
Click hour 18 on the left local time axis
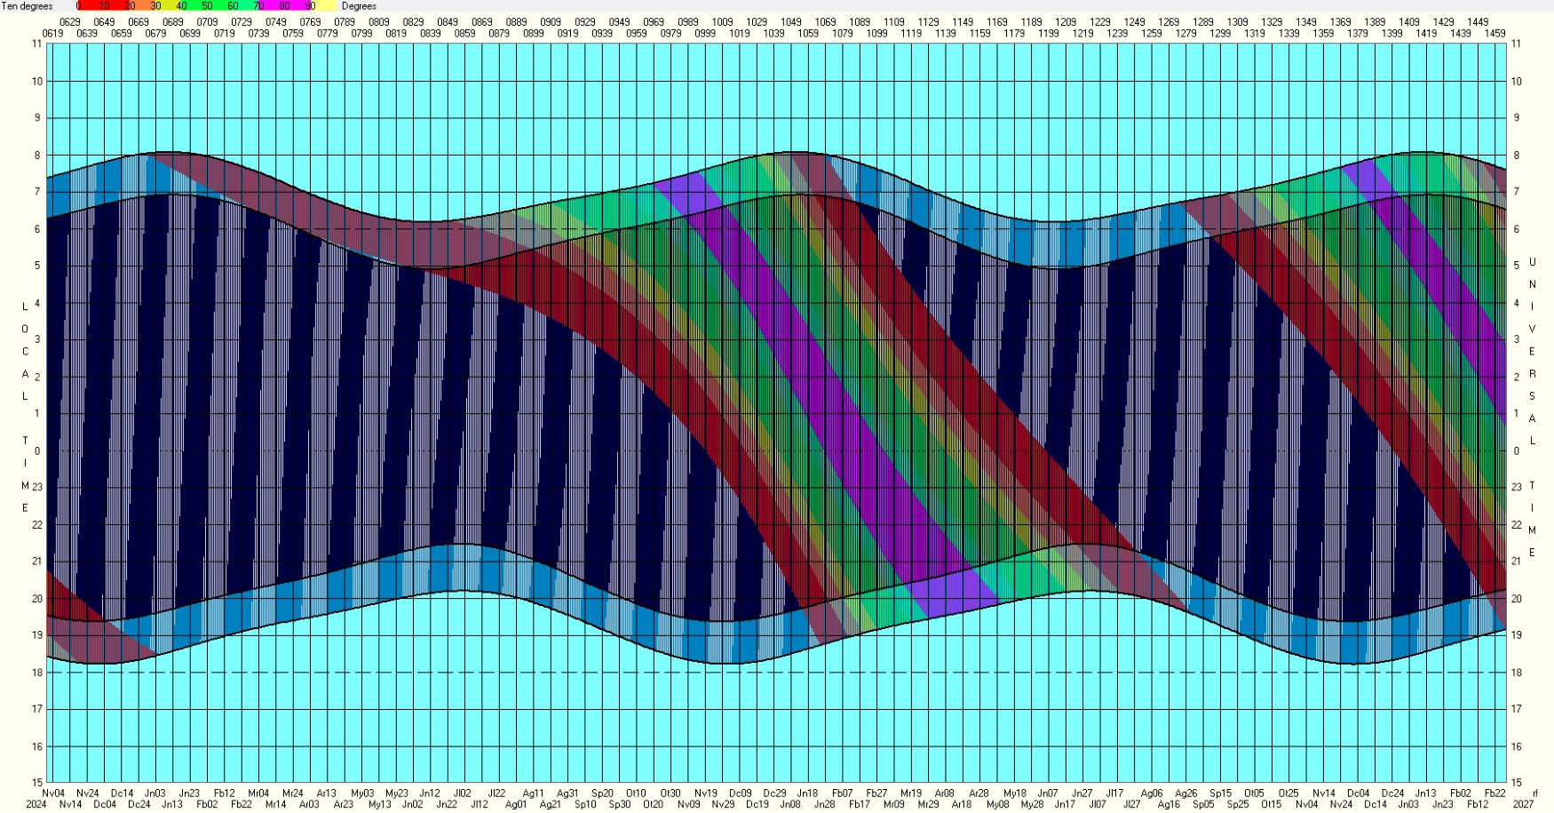coord(37,673)
